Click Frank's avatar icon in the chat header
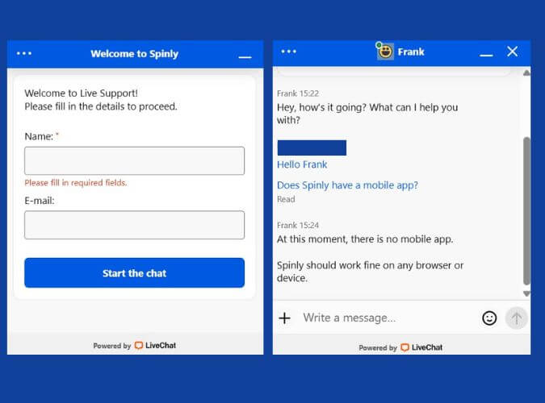The height and width of the screenshot is (403, 545). 385,52
